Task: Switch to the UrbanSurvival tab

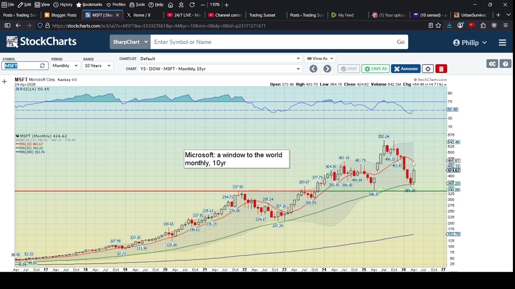Action: (471, 15)
